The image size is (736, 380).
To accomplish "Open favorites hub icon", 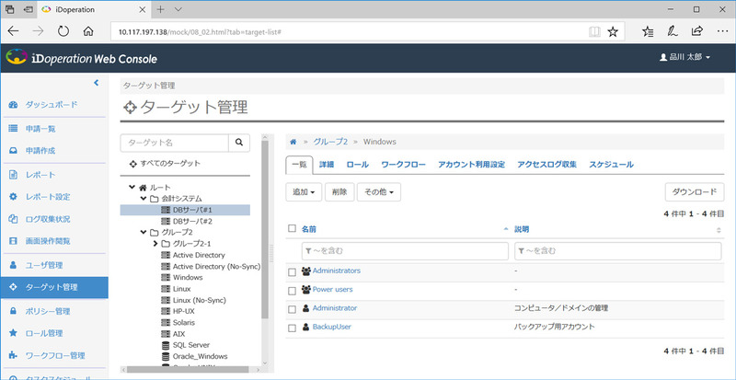I will pos(649,31).
